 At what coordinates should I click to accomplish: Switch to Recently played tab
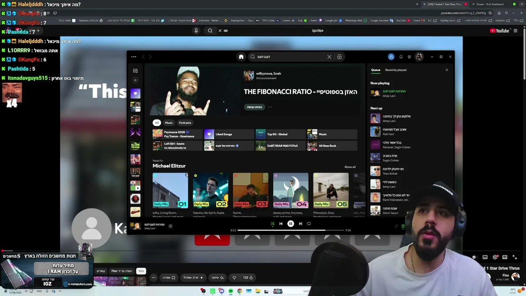(x=396, y=70)
